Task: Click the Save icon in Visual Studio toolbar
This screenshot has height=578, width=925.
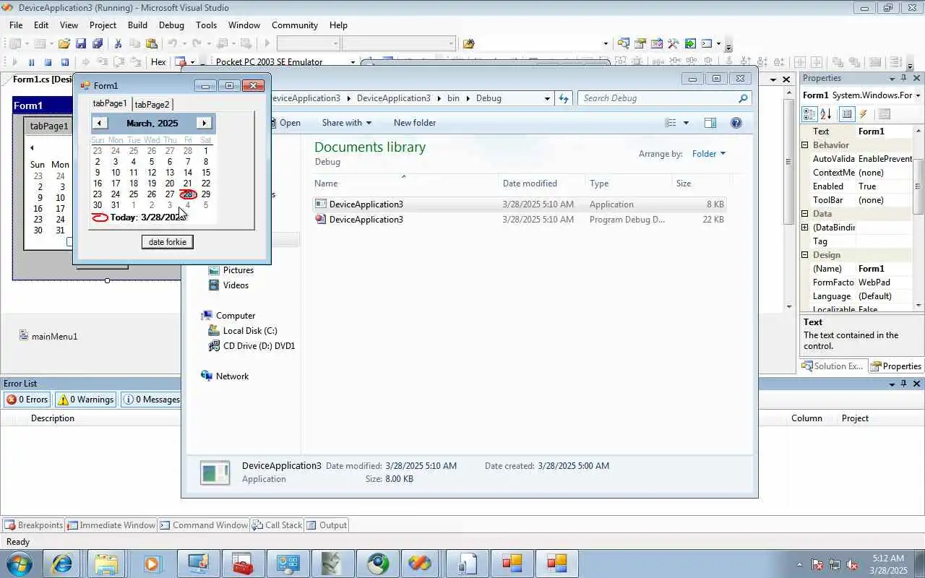Action: pos(81,43)
